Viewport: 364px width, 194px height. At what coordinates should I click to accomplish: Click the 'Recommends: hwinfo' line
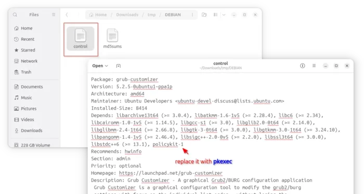[x=116, y=151]
